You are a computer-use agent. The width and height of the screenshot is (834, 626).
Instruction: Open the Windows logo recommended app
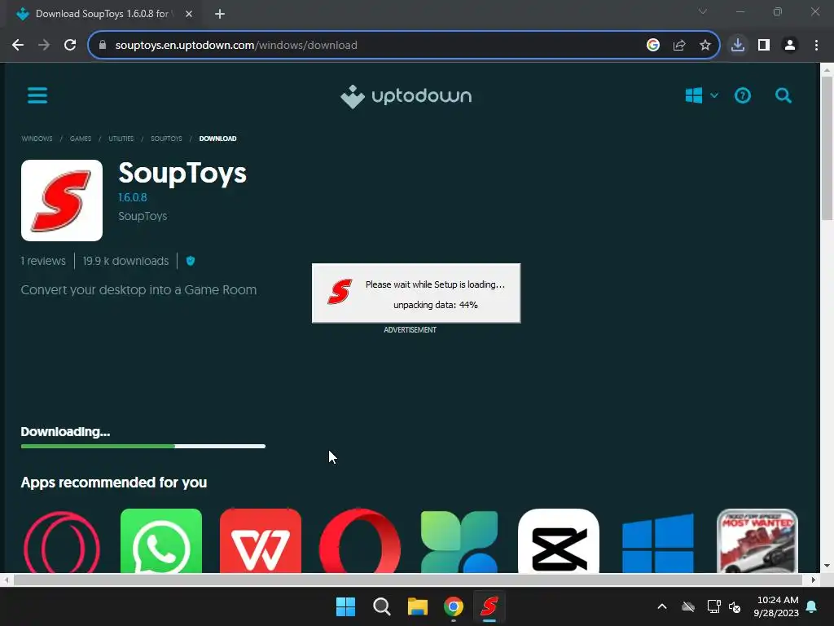click(658, 542)
